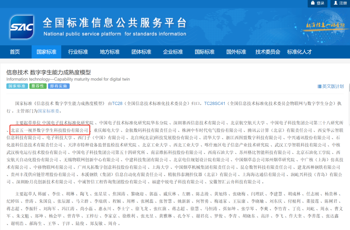Open the 国家标准委 department link
Image resolution: width=350 pixels, height=230 pixels.
tap(48, 111)
